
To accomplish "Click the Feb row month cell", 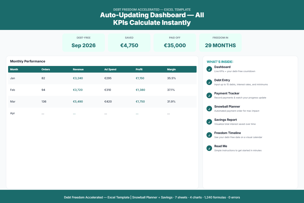I will click(x=13, y=90).
